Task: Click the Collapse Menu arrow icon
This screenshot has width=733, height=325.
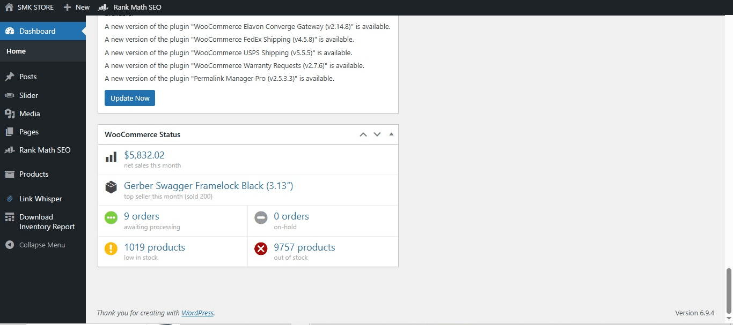Action: tap(10, 245)
